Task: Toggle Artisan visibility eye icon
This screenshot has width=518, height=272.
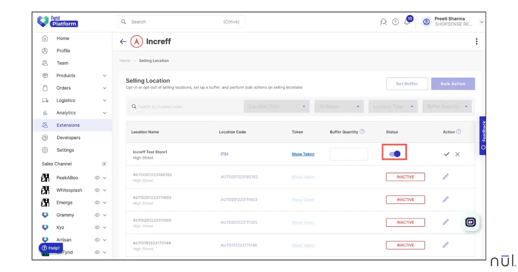Action: [97, 240]
